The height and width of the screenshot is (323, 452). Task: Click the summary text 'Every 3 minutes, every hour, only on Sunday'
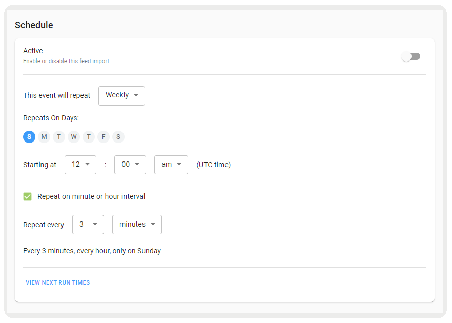tap(92, 251)
